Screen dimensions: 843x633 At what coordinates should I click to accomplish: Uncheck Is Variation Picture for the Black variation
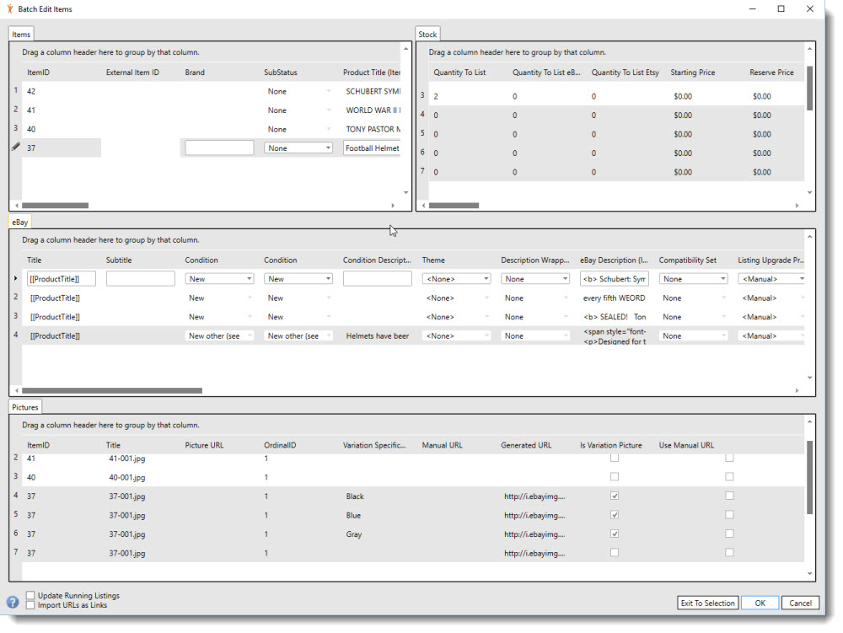pos(615,496)
